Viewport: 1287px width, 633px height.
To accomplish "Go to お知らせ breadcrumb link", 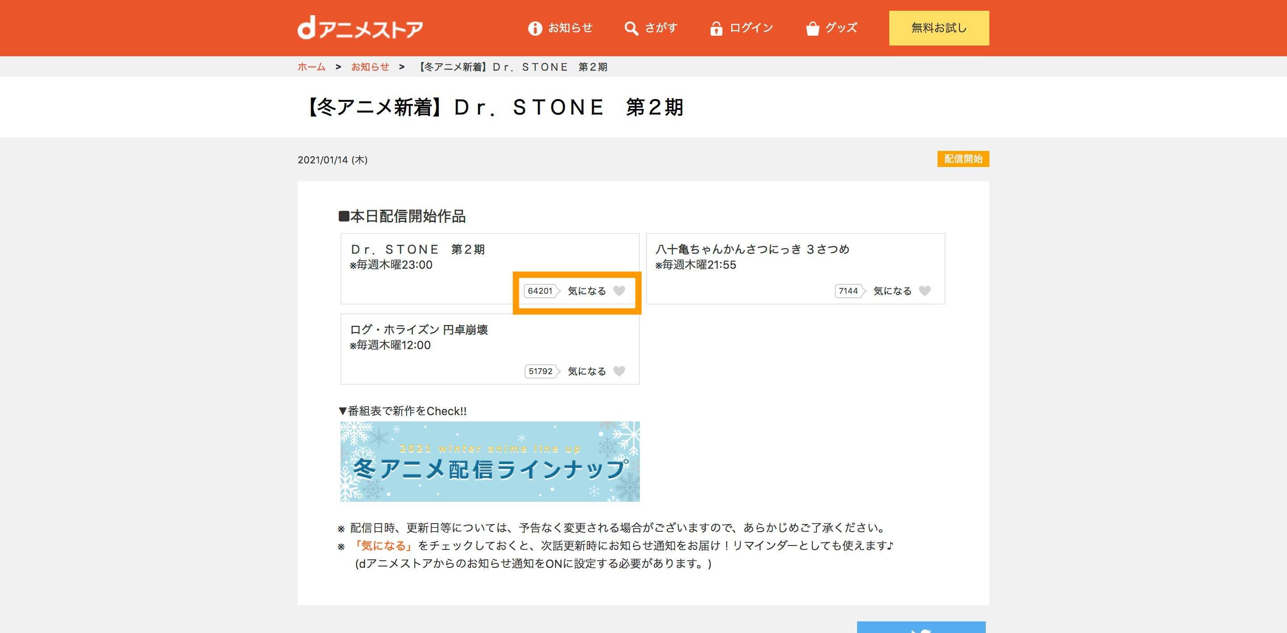I will (370, 67).
